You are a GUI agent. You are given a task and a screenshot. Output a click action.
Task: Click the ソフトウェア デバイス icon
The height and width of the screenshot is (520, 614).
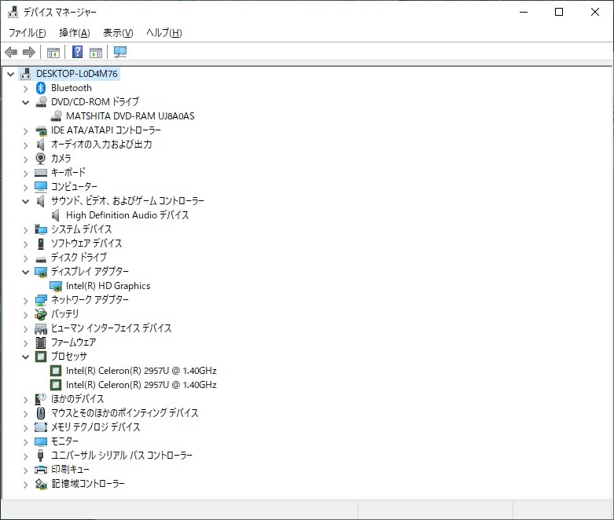(41, 244)
